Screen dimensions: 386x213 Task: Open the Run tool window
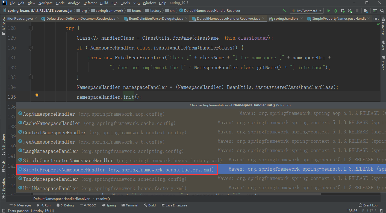pyautogui.click(x=44, y=205)
